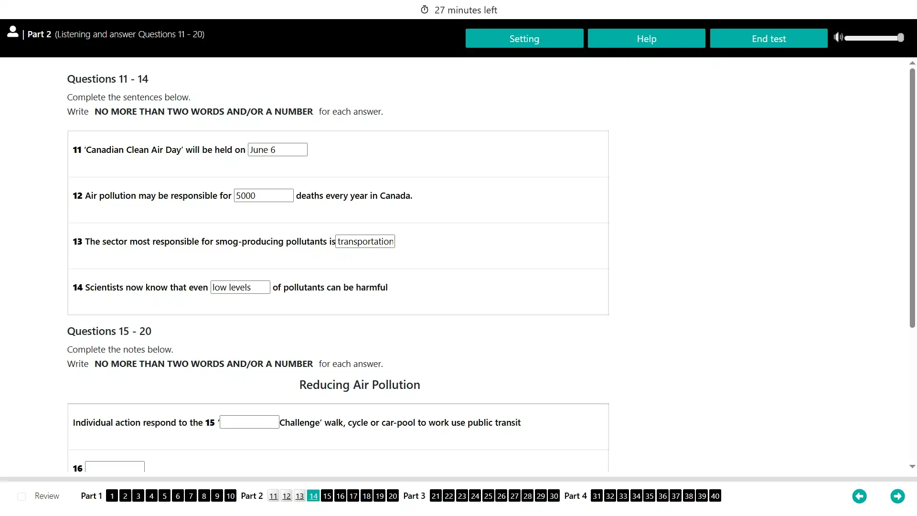This screenshot has height=516, width=917.
Task: Jump to question 11 in navigator
Action: (273, 496)
